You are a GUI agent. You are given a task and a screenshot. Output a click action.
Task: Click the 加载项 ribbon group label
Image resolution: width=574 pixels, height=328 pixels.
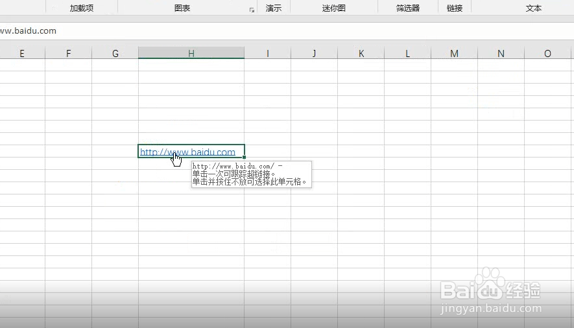tap(82, 8)
